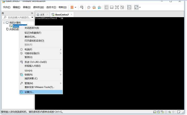Expand the 电源(P) submenu
Image resolution: width=187 pixels, height=115 pixels.
point(41,49)
